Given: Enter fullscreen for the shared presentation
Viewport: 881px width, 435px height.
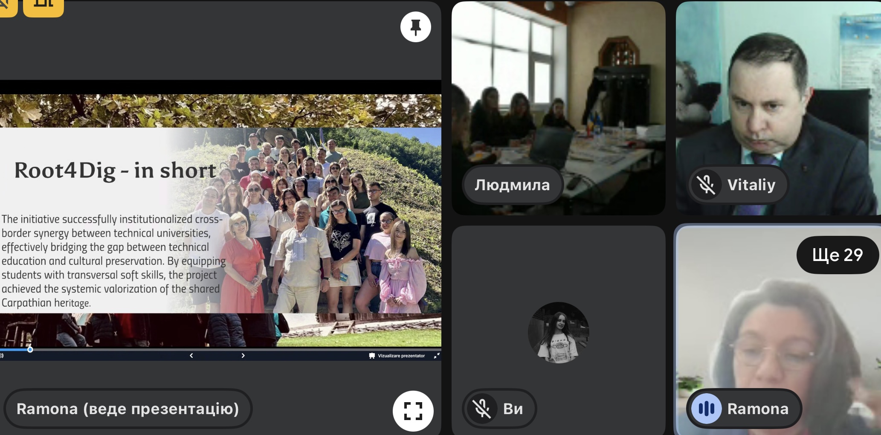Looking at the screenshot, I should click(x=413, y=411).
